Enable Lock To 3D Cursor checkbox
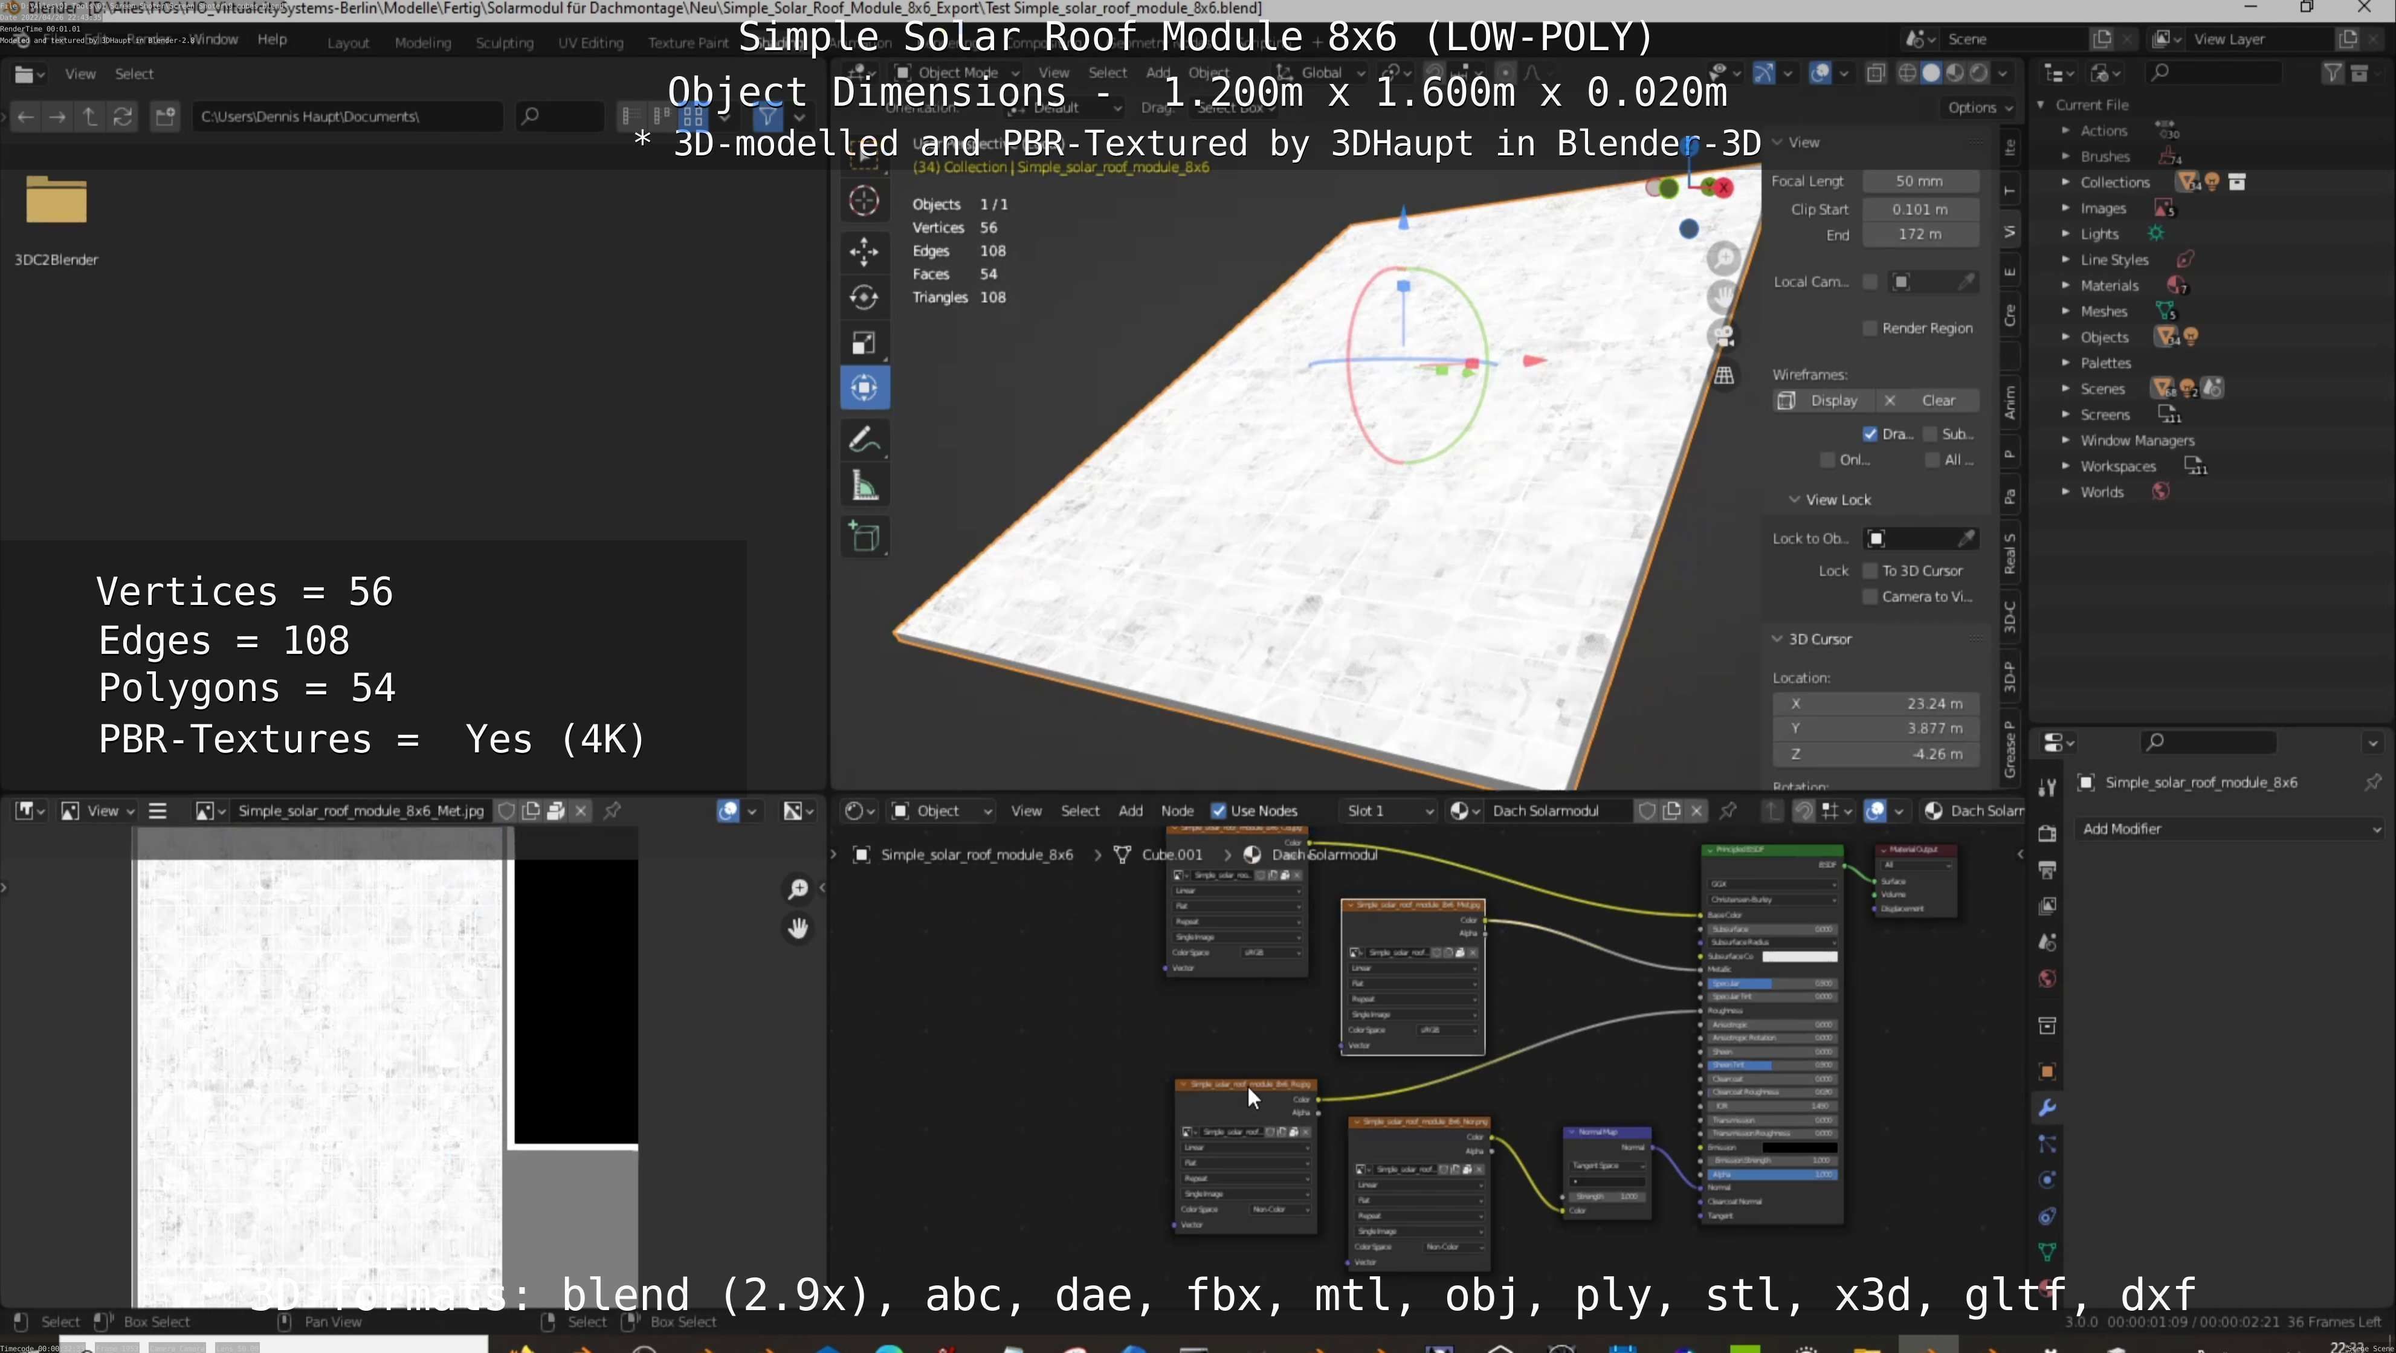The height and width of the screenshot is (1353, 2396). (1870, 571)
